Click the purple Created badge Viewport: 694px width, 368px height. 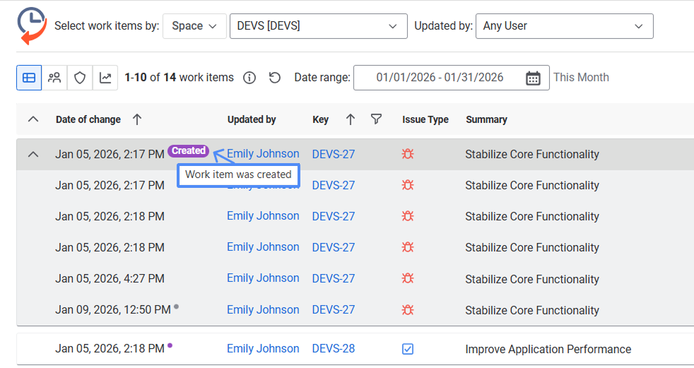tap(189, 150)
